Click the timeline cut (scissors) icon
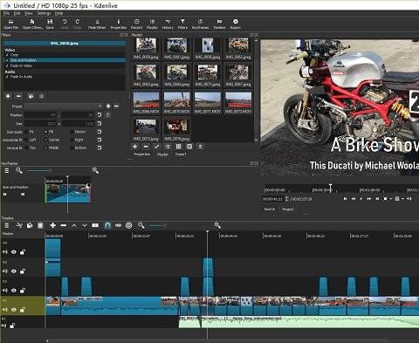 19,225
